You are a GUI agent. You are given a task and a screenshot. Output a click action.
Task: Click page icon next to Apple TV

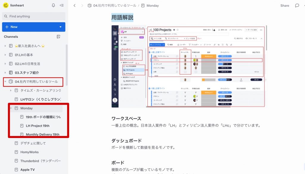pyautogui.click(x=16, y=170)
